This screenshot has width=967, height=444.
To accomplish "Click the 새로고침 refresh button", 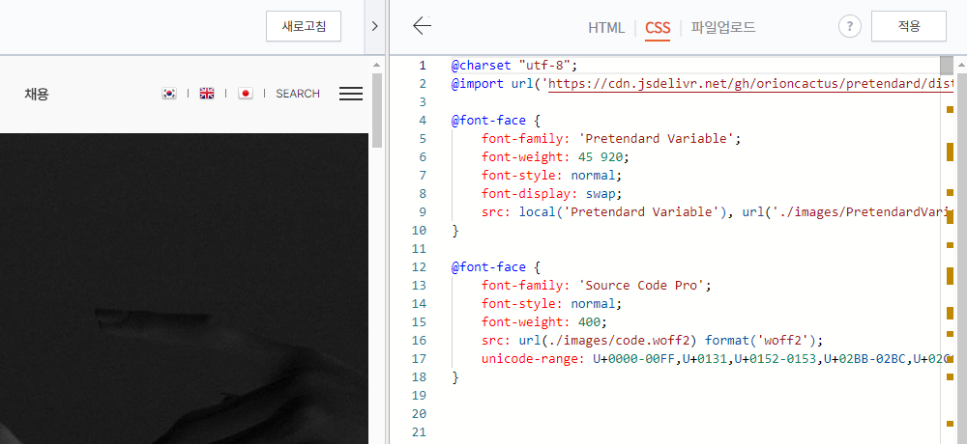I will tap(304, 26).
